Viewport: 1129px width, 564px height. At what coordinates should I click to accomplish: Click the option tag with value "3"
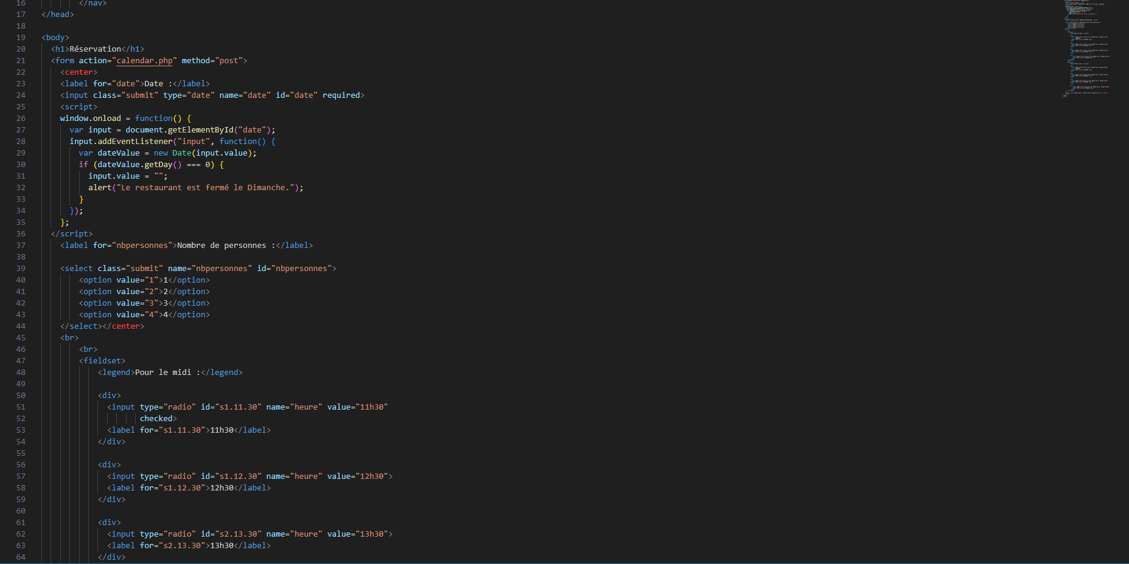pos(144,303)
